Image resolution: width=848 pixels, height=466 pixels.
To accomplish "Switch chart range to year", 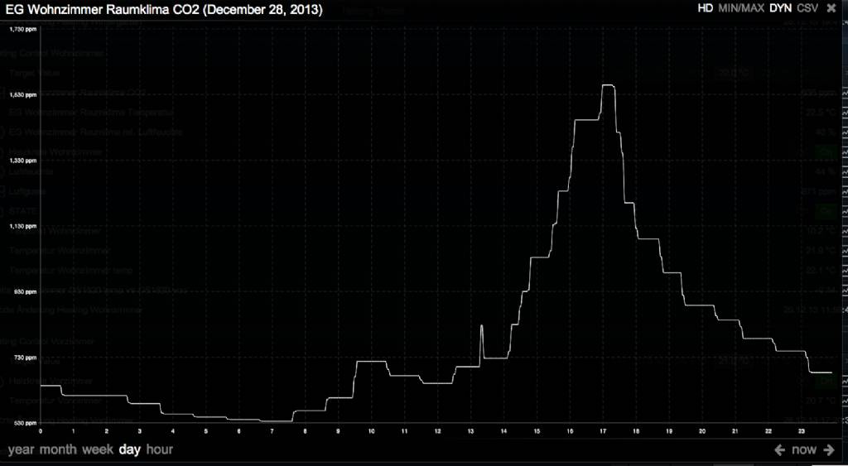I will pyautogui.click(x=22, y=450).
